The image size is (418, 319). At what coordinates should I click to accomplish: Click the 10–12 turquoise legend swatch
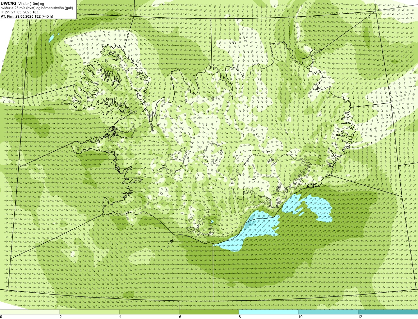coord(328,312)
